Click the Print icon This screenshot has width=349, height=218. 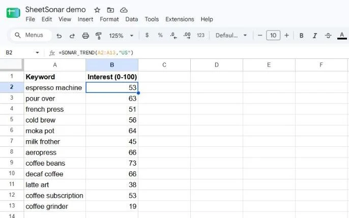click(x=85, y=36)
